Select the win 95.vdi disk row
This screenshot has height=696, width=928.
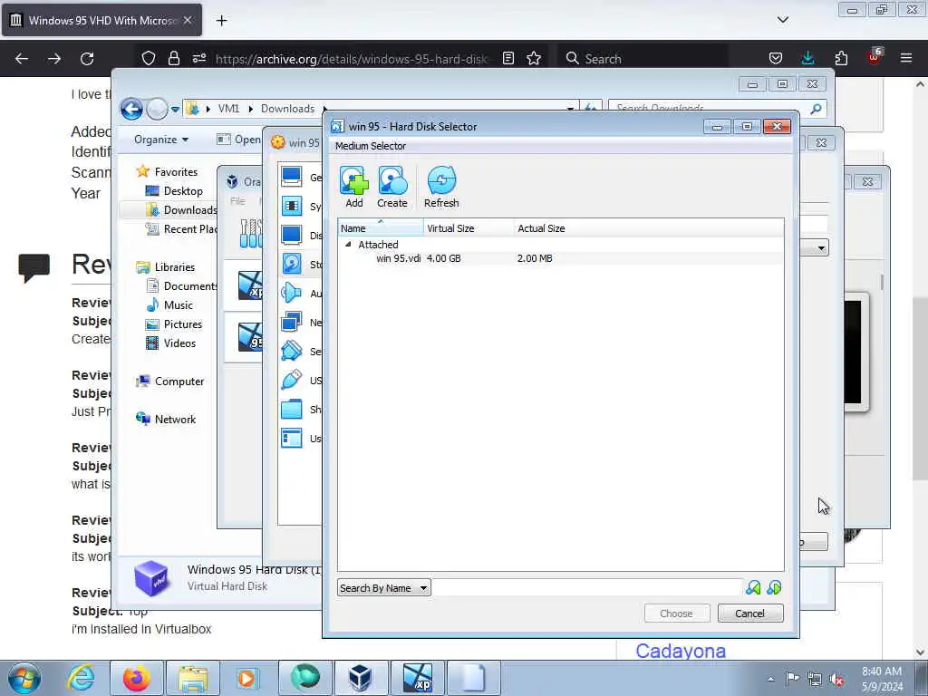[x=560, y=258]
